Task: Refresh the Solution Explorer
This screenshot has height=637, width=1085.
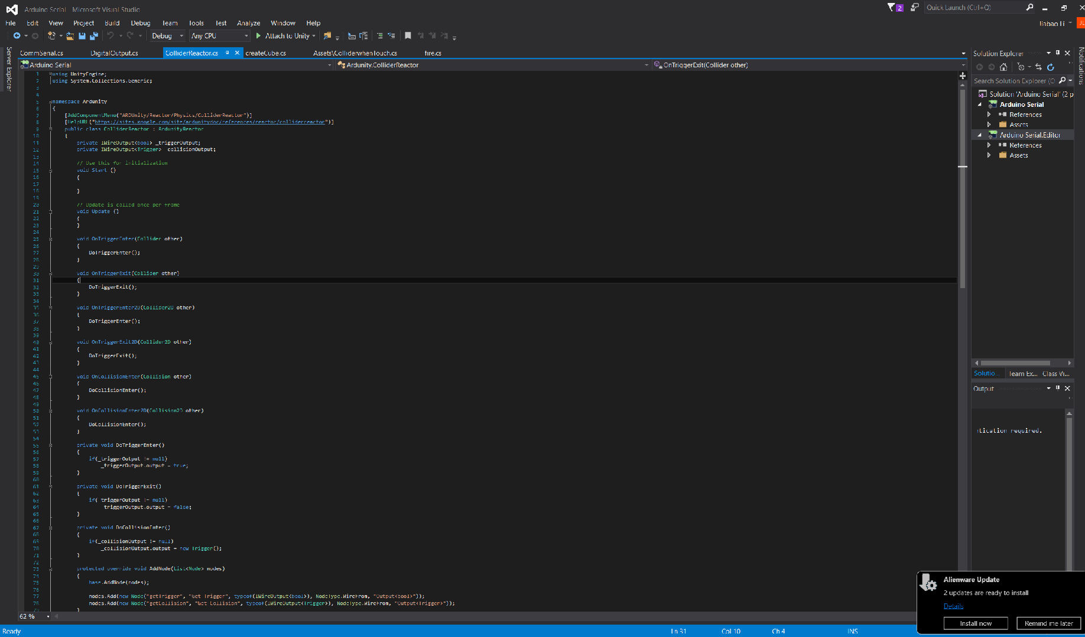Action: click(1051, 67)
